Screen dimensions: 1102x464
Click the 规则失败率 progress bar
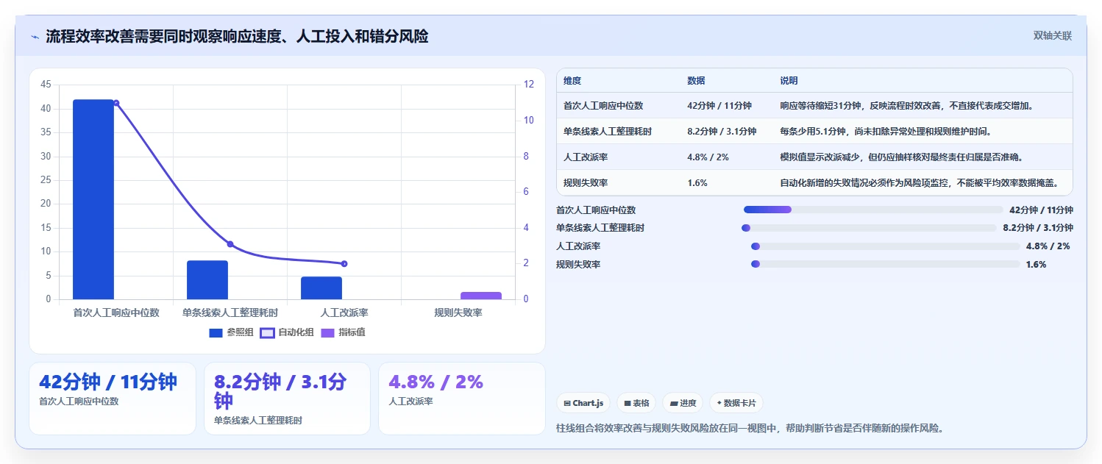[885, 265]
